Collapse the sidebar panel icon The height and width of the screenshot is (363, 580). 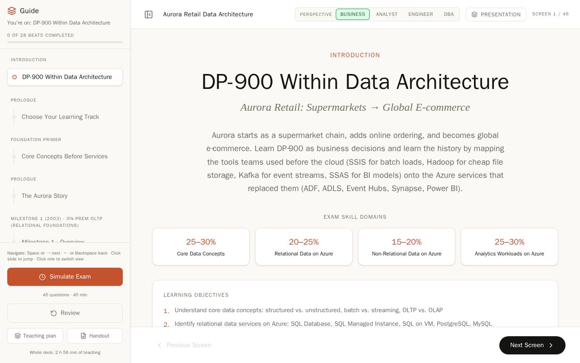coord(149,15)
